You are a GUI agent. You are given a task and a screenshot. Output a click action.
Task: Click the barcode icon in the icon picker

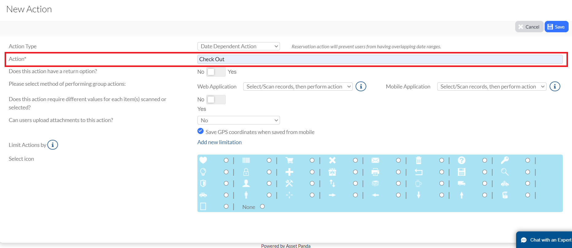click(x=246, y=160)
